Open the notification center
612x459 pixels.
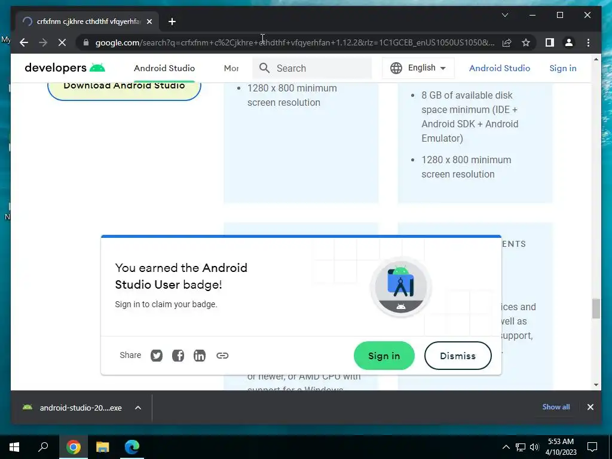point(592,447)
